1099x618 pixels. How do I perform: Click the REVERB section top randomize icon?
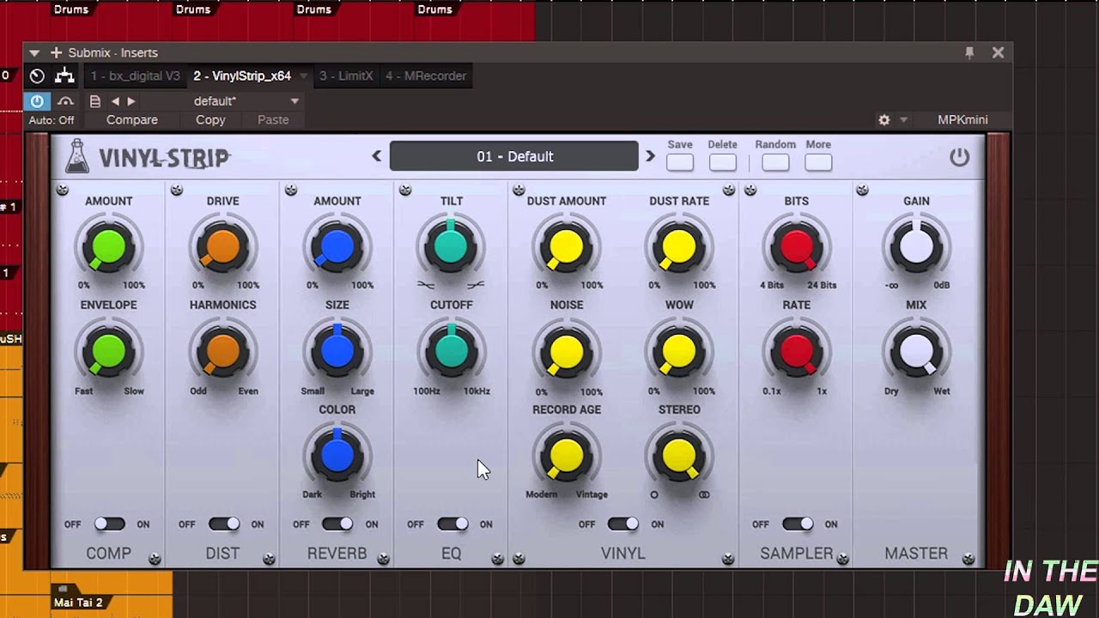(x=291, y=190)
